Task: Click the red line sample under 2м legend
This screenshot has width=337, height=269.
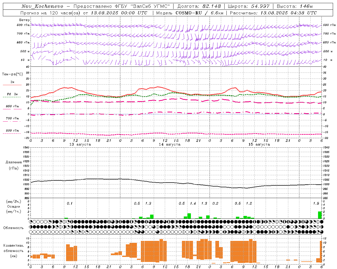Action: coord(12,85)
